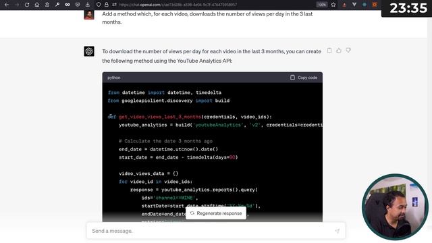Click the account profile toolbar icon
This screenshot has width=432, height=243.
click(47, 5)
